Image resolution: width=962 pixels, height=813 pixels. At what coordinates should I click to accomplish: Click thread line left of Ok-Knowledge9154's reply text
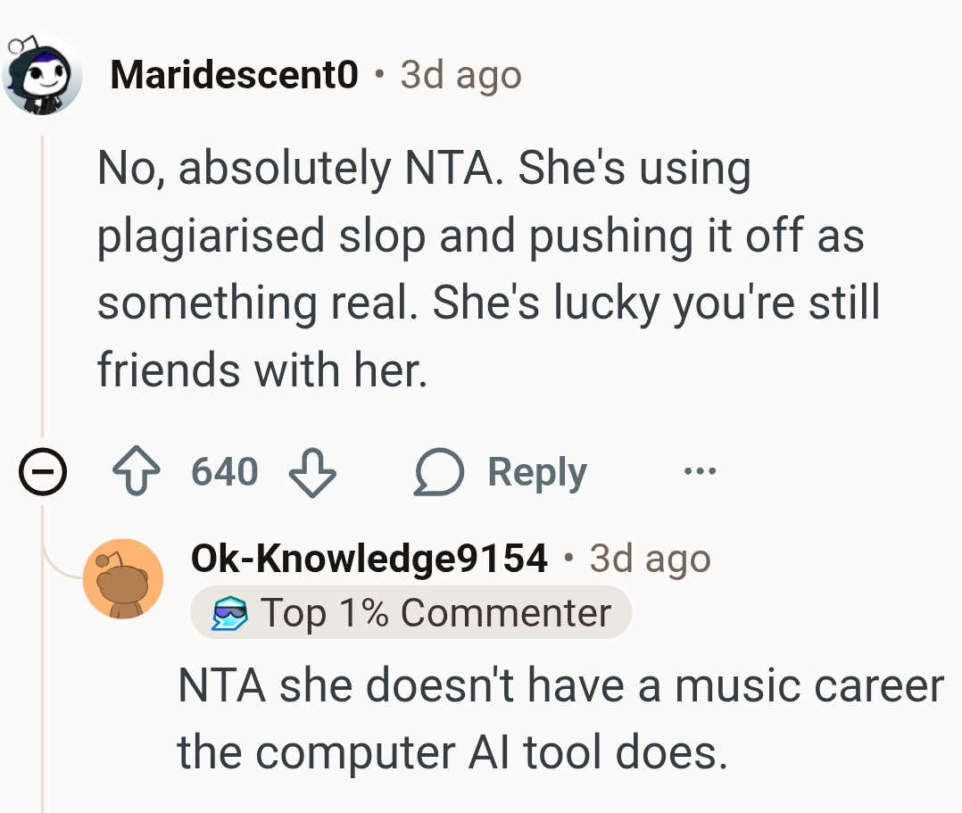pos(43,714)
